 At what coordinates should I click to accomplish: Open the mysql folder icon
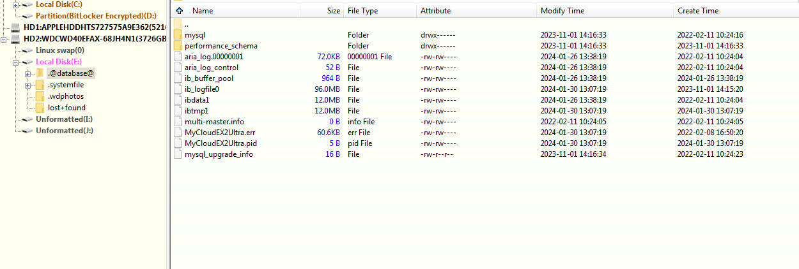pyautogui.click(x=178, y=35)
